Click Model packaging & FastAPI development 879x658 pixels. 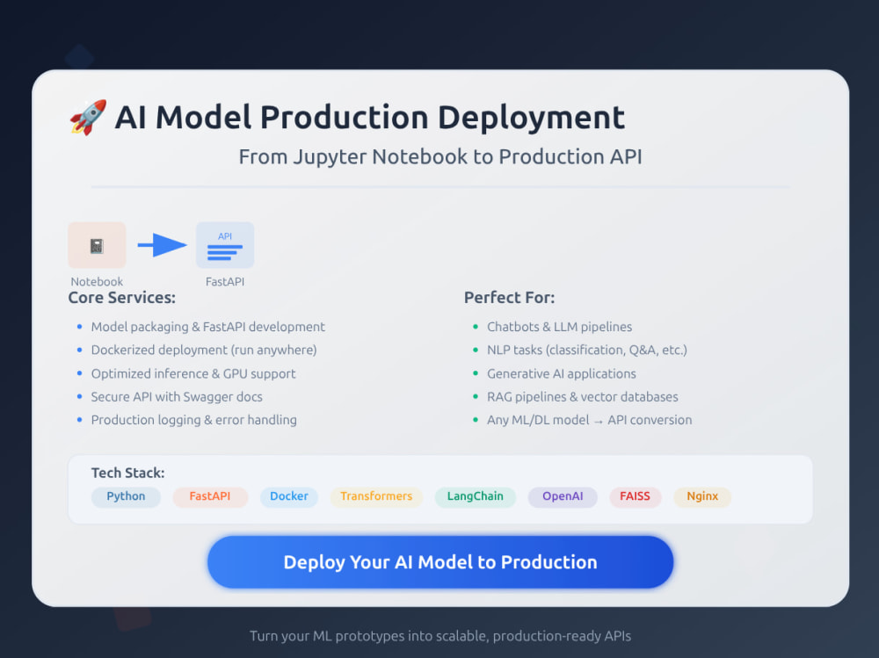coord(208,327)
